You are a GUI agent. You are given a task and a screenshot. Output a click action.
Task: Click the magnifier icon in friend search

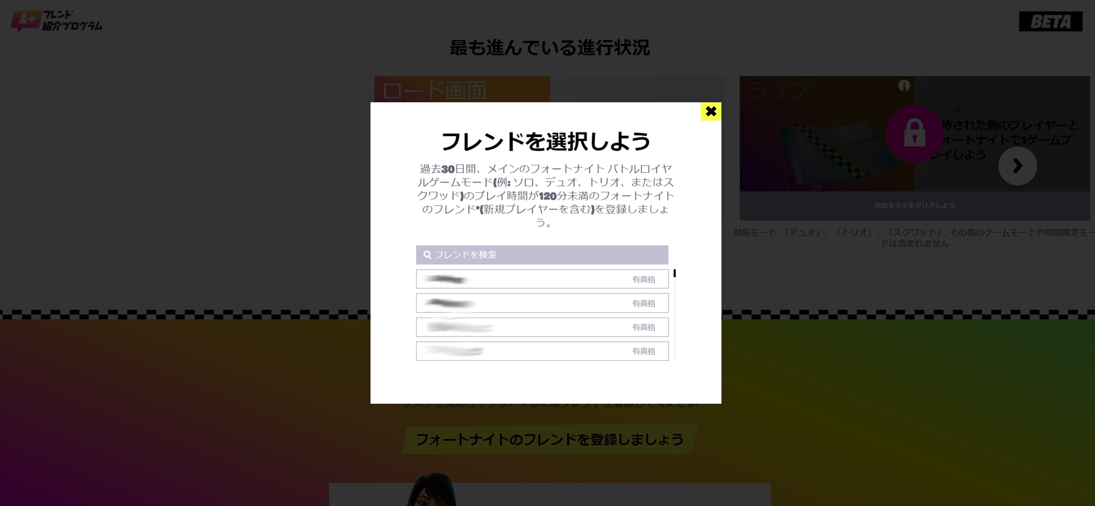427,255
